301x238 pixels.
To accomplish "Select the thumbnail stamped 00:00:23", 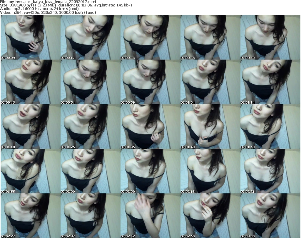I will (x=150, y=37).
